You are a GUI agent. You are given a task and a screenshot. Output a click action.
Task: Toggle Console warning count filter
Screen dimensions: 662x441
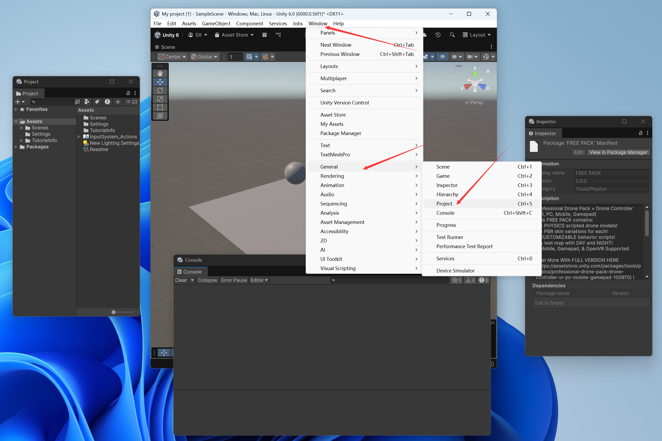click(470, 280)
